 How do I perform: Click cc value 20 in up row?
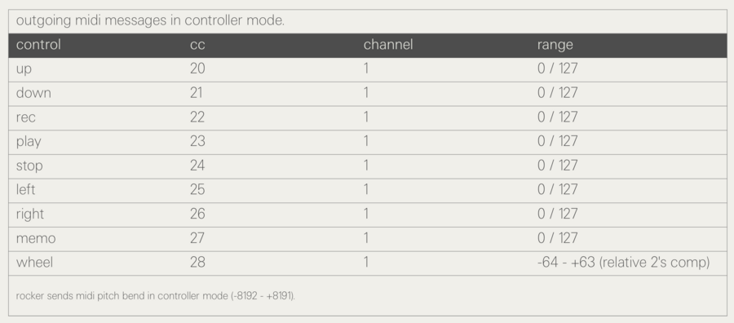[x=197, y=69]
